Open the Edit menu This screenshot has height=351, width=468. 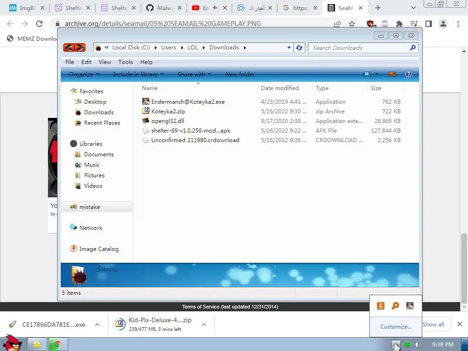point(86,62)
